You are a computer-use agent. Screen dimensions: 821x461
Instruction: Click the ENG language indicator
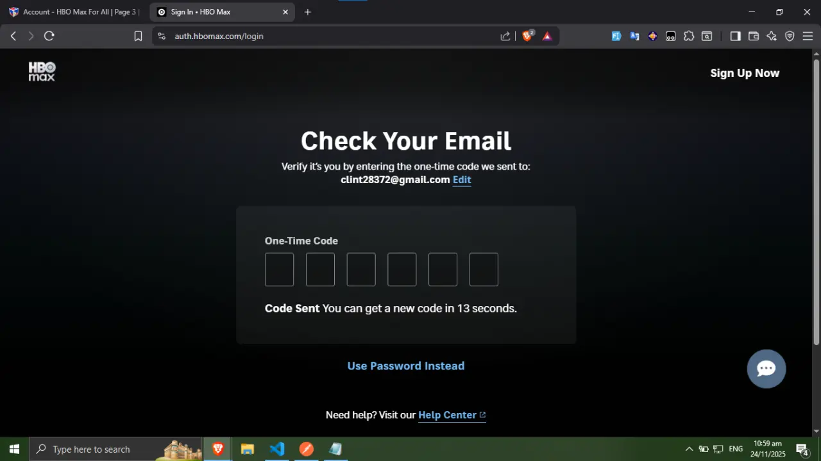coord(736,449)
